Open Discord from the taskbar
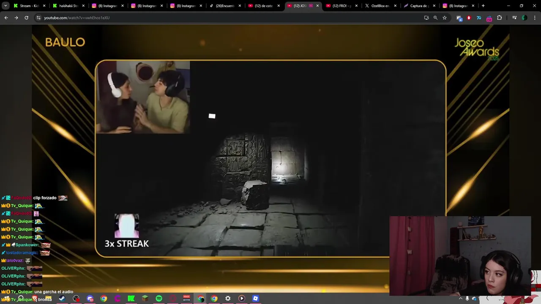 click(90, 299)
